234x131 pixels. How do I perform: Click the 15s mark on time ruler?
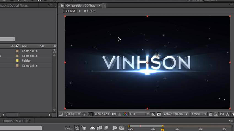201,130
